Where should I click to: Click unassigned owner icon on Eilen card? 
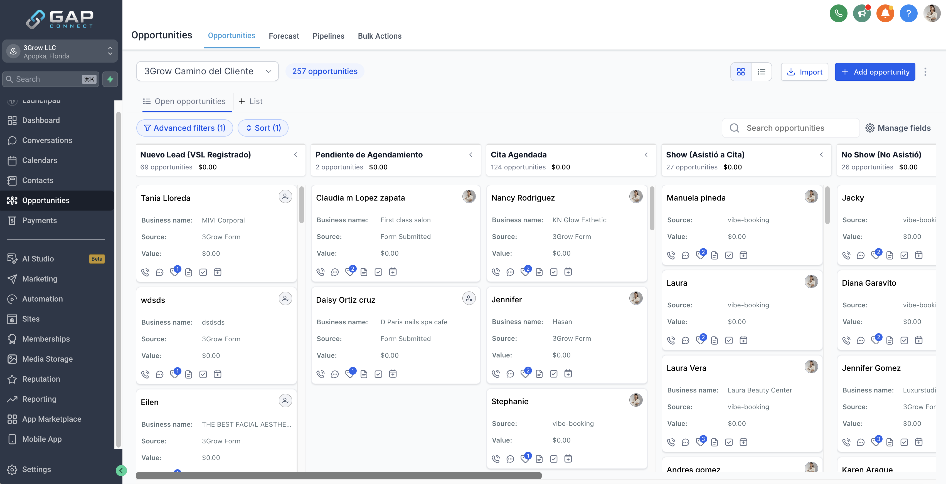285,401
